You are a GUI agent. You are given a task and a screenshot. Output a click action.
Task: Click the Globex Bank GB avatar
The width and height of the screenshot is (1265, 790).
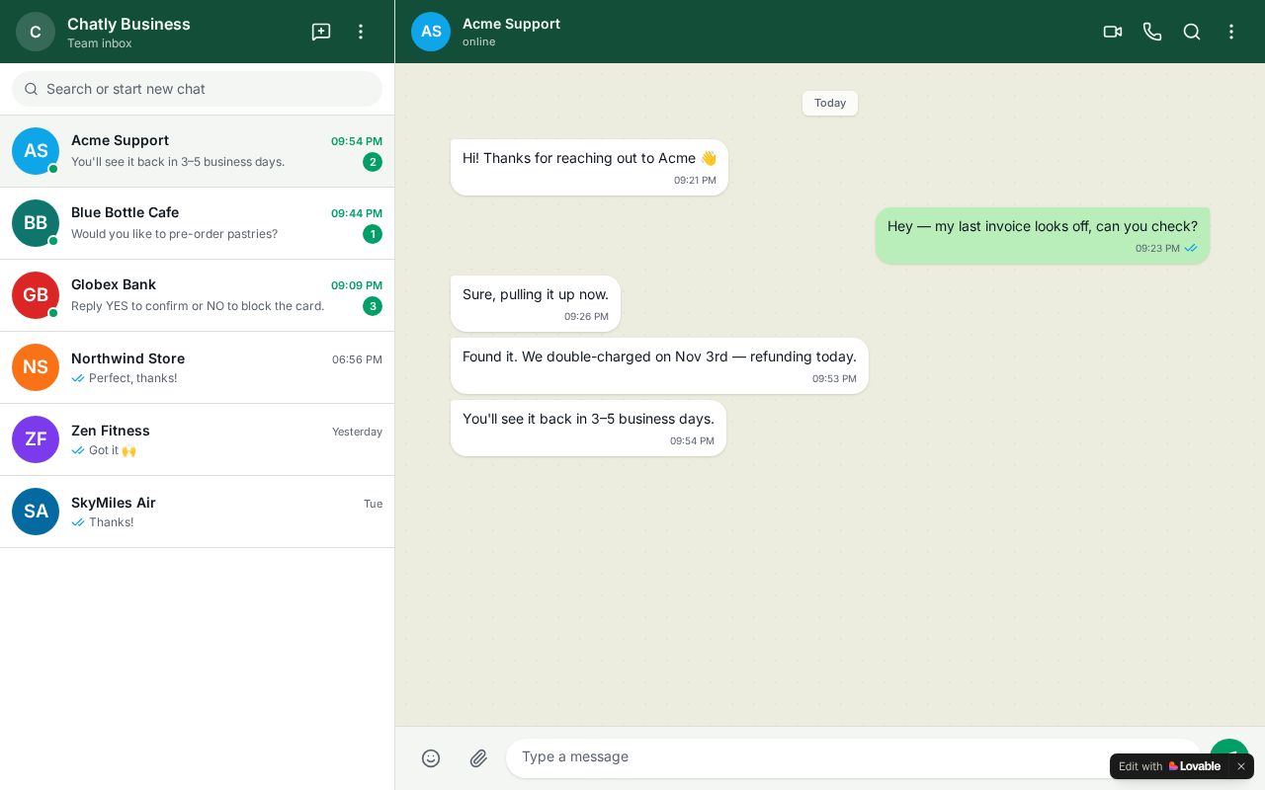[x=36, y=295]
